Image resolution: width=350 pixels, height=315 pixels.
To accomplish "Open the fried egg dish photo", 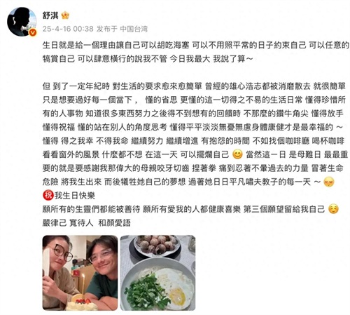I will 157,273.
